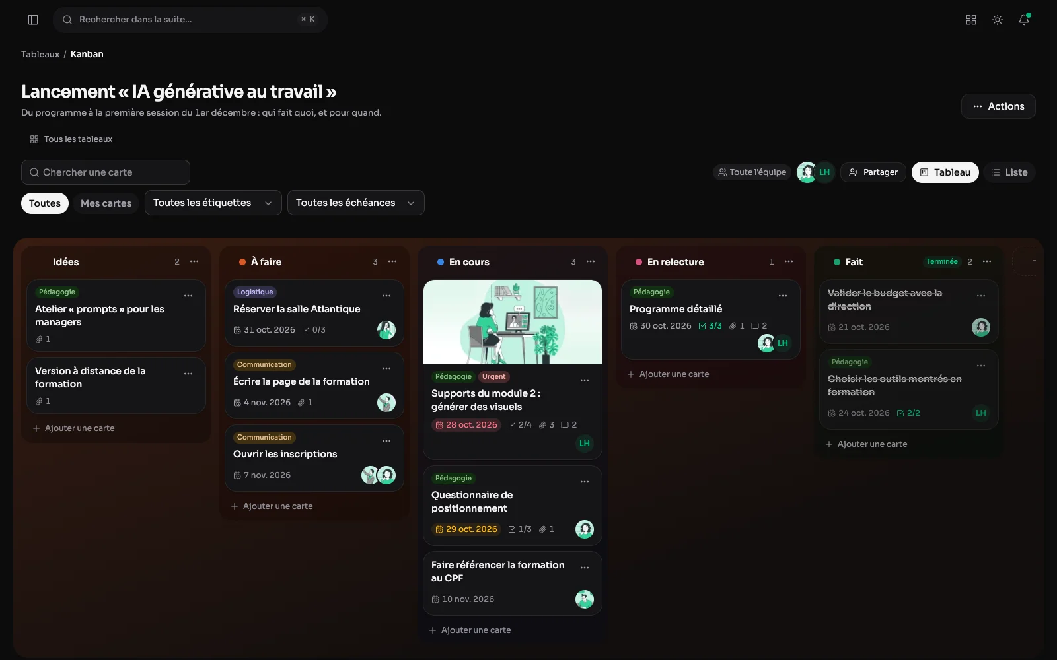The height and width of the screenshot is (660, 1057).
Task: Open the apps grid icon
Action: point(971,20)
